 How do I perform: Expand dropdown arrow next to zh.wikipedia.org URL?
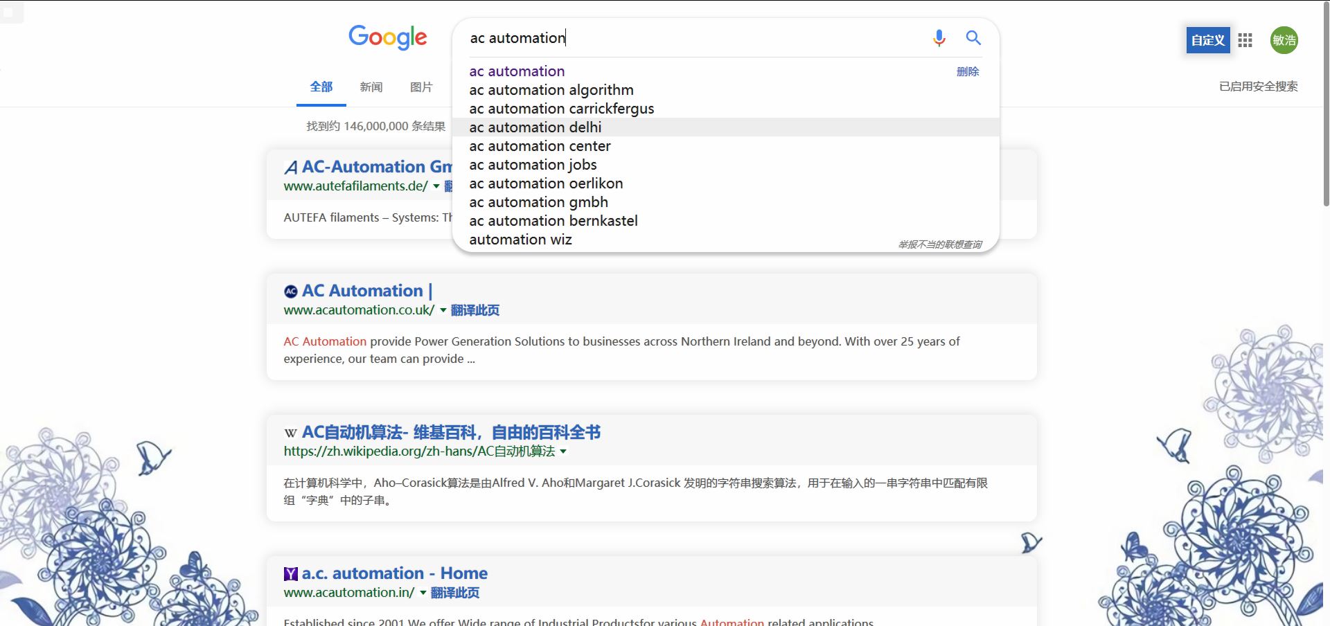563,451
